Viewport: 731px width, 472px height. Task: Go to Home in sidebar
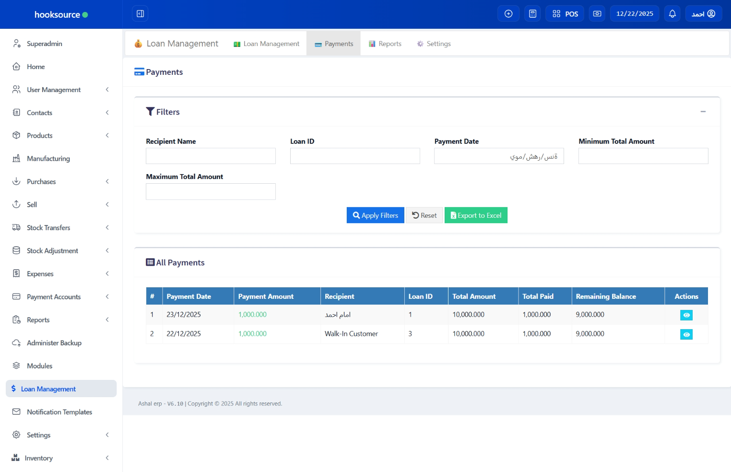click(35, 67)
